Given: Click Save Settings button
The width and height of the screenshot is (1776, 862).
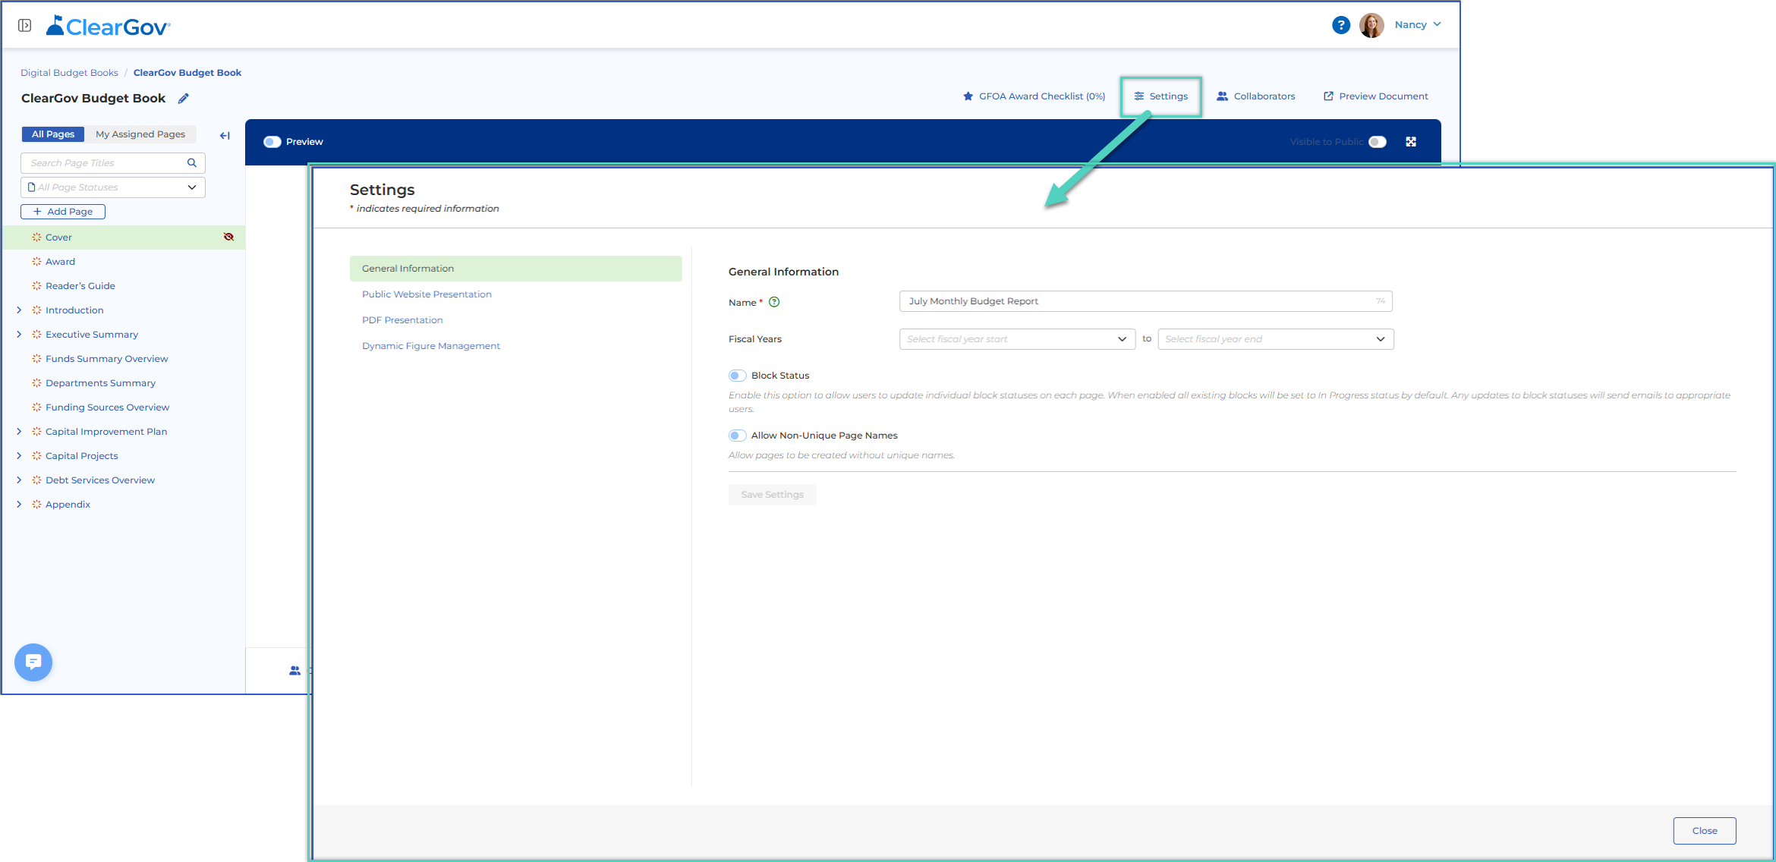Looking at the screenshot, I should tap(773, 495).
